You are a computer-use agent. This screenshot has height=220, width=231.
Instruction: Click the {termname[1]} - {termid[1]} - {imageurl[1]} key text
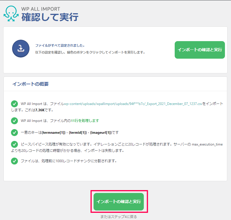pyautogui.click(x=77, y=133)
